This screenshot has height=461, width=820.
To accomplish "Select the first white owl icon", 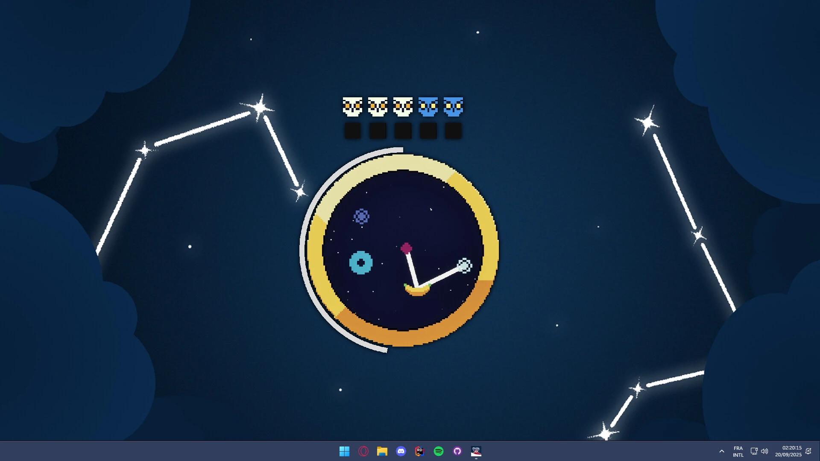I will click(353, 107).
